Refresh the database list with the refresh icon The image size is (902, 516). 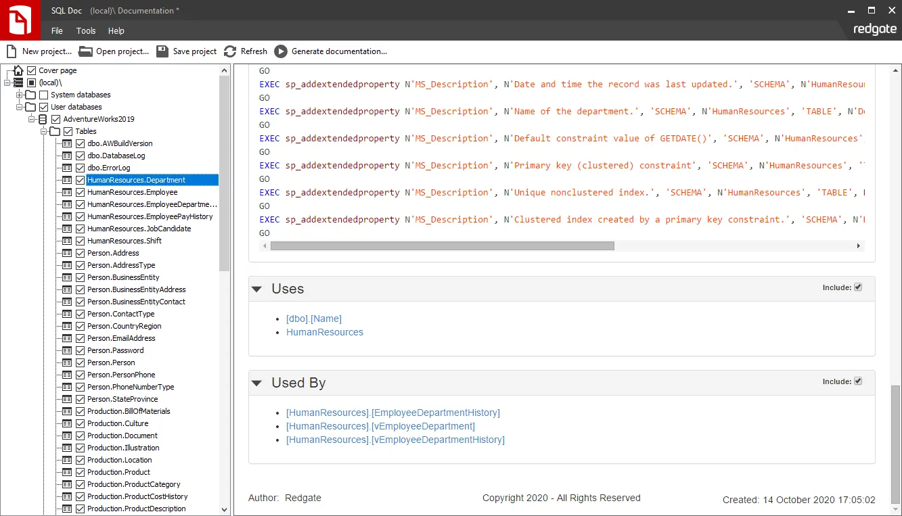tap(231, 51)
